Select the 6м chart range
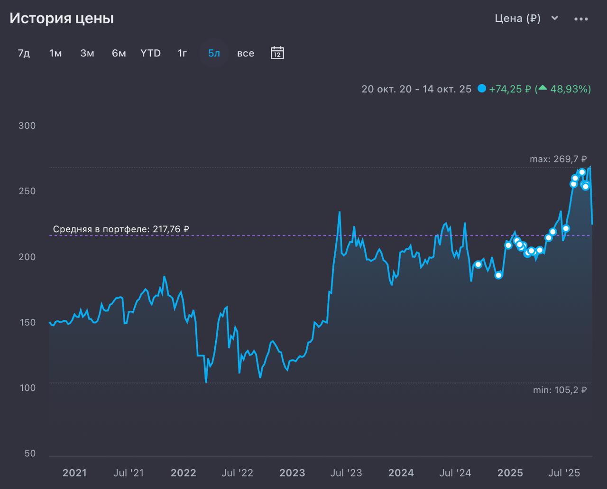Image resolution: width=607 pixels, height=489 pixels. tap(119, 53)
